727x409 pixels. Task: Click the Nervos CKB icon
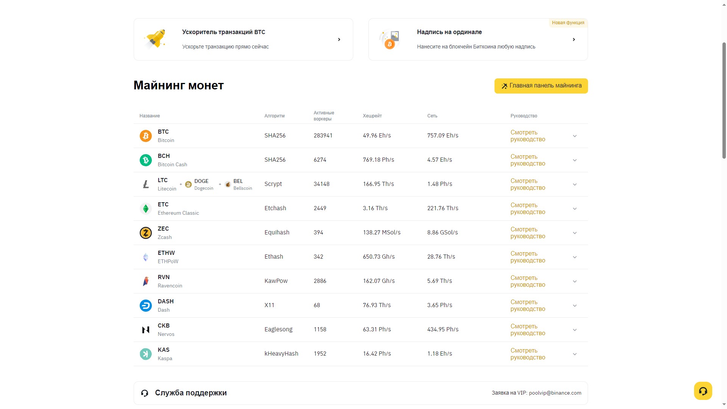coord(146,329)
